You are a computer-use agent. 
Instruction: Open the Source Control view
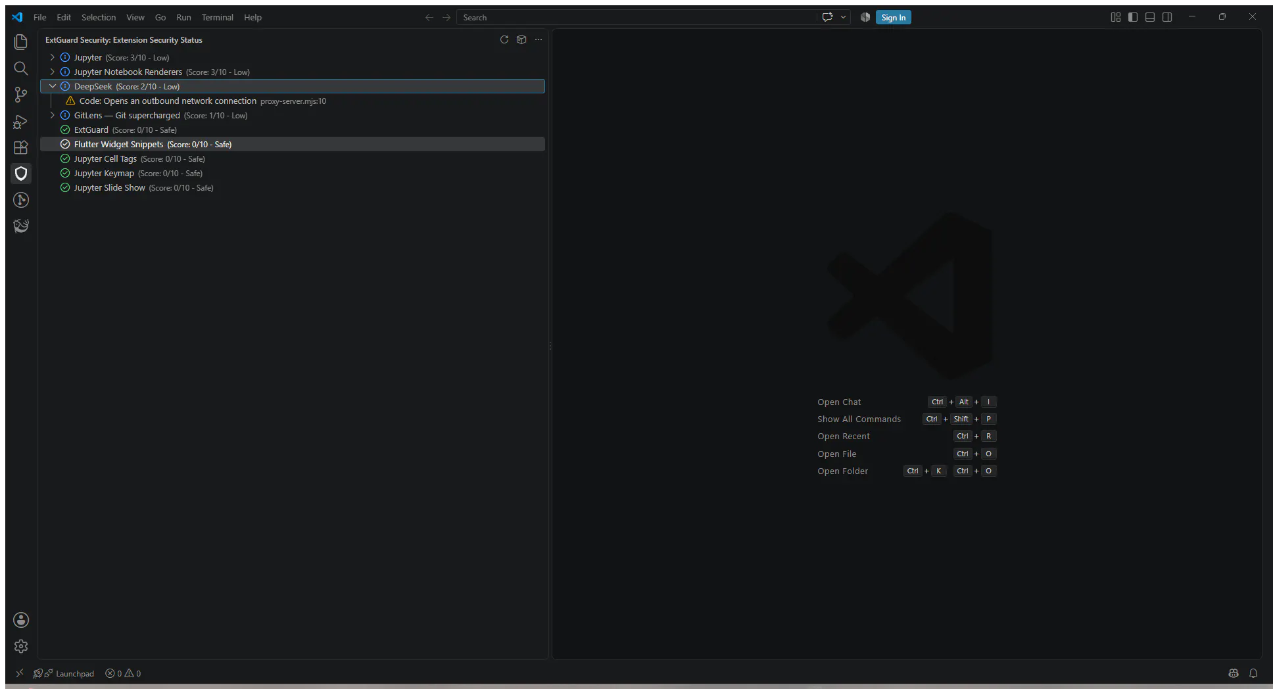click(21, 95)
